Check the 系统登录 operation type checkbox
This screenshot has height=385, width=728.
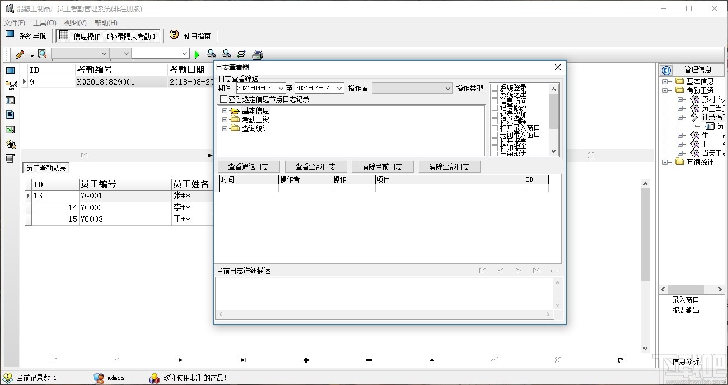tap(494, 87)
